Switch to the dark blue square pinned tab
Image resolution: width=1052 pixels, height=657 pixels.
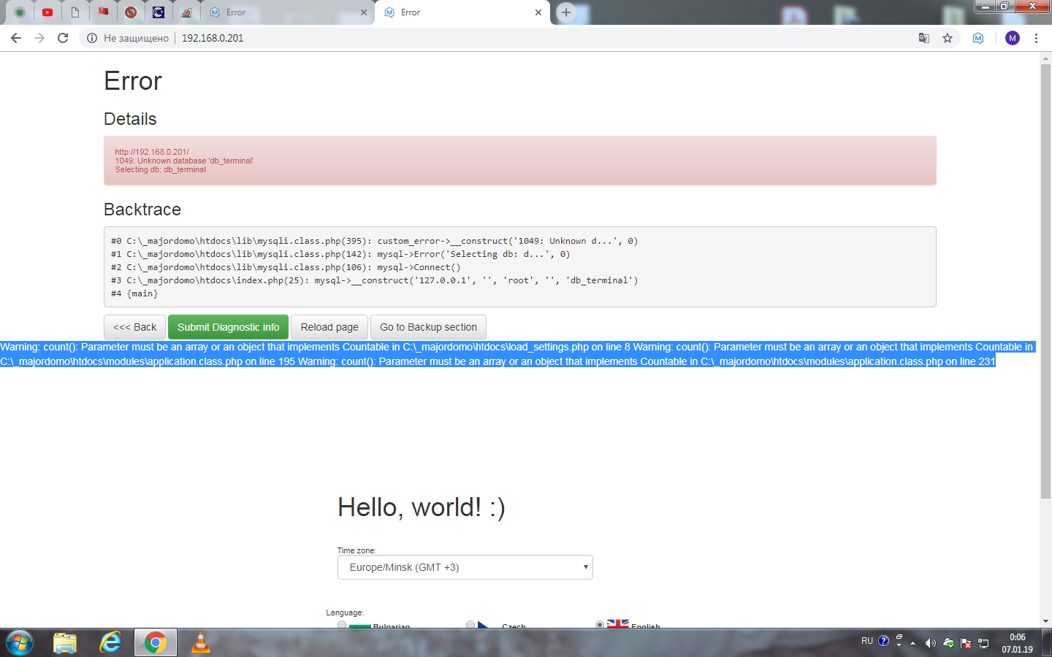tap(159, 12)
